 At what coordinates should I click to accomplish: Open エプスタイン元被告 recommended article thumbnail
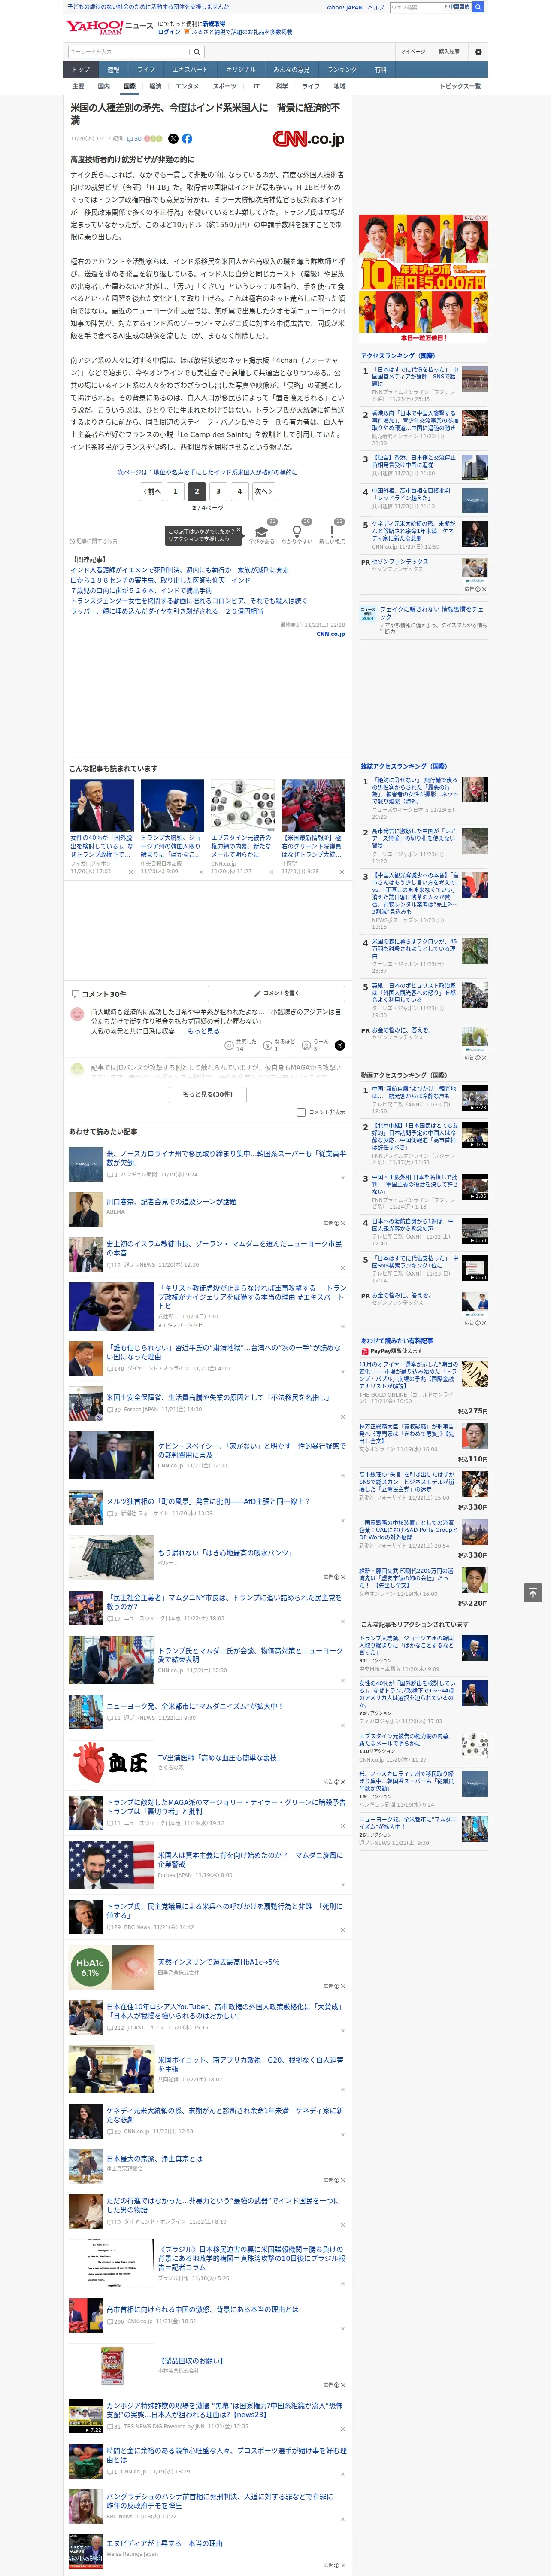(x=242, y=806)
